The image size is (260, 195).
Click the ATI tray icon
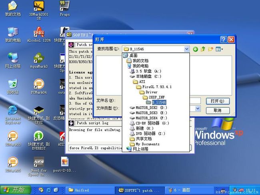(241, 190)
